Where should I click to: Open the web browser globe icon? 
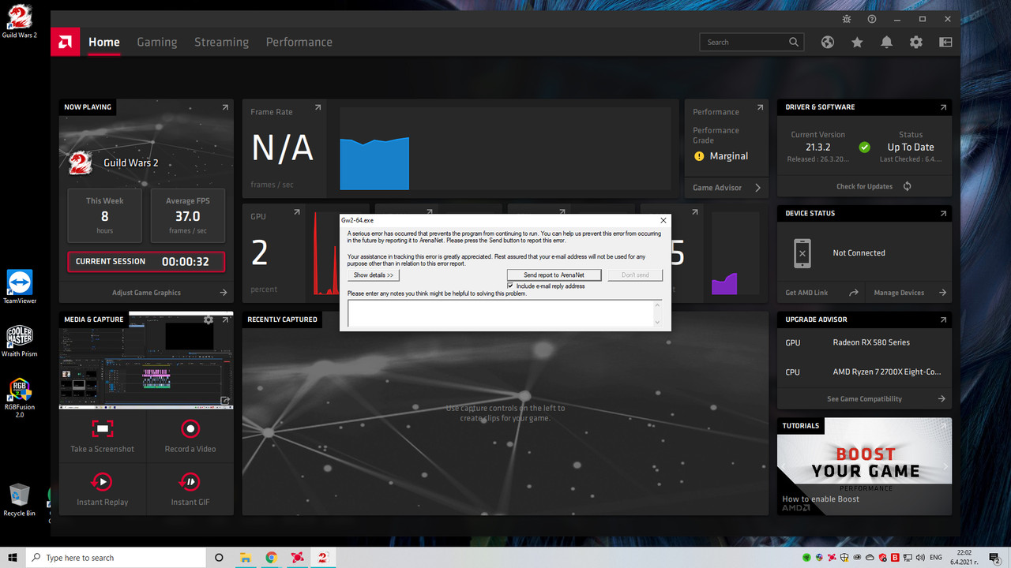point(828,43)
